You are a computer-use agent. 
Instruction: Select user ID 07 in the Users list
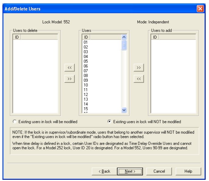(86, 71)
